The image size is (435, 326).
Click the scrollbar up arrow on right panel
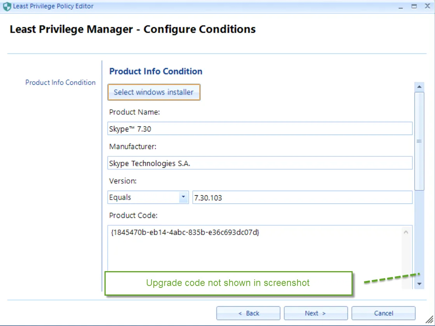tap(420, 86)
